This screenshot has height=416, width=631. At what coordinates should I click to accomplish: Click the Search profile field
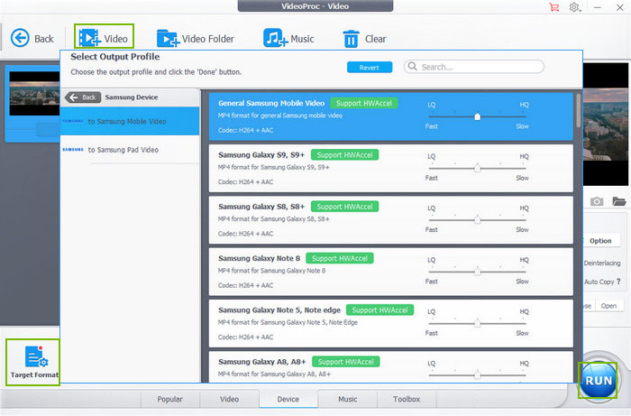tap(473, 67)
